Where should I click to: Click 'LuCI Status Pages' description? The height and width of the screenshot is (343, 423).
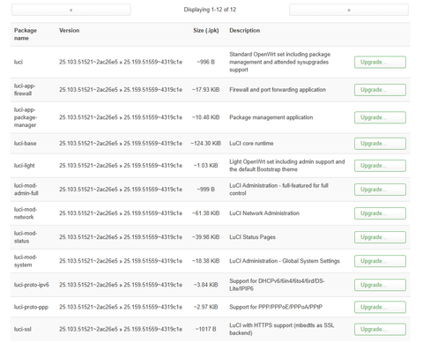pyautogui.click(x=252, y=237)
